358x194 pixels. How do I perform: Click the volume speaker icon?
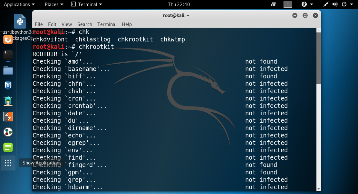click(335, 4)
